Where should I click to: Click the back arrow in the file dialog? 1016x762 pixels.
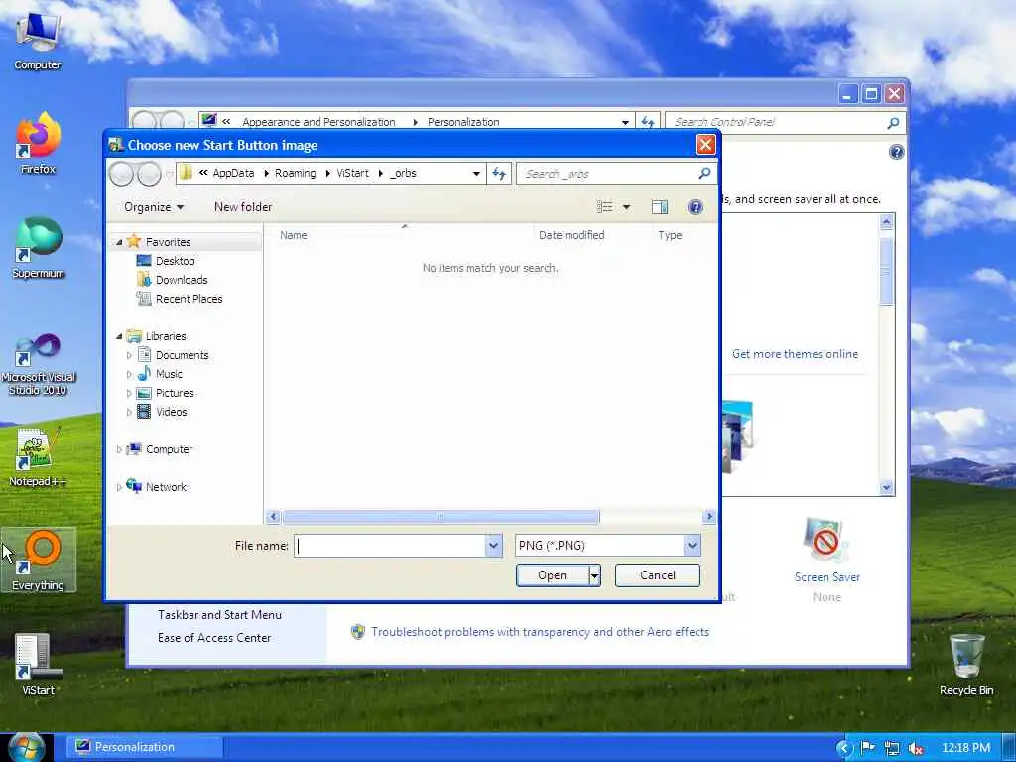(x=121, y=174)
